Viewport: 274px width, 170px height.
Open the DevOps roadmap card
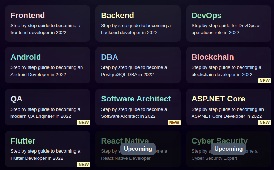tap(228, 24)
